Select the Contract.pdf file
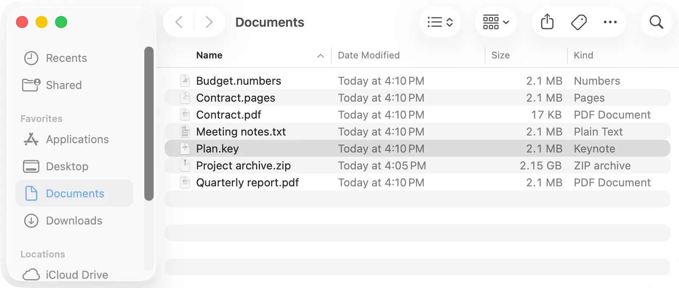Viewport: 679px width, 288px height. click(418, 114)
